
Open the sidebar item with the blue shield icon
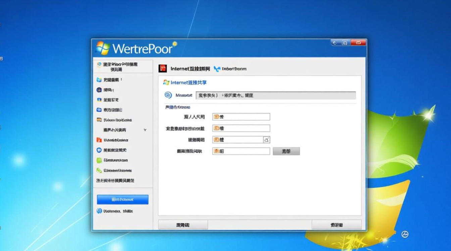(x=99, y=150)
